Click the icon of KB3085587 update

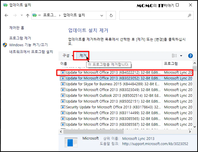click(63, 125)
